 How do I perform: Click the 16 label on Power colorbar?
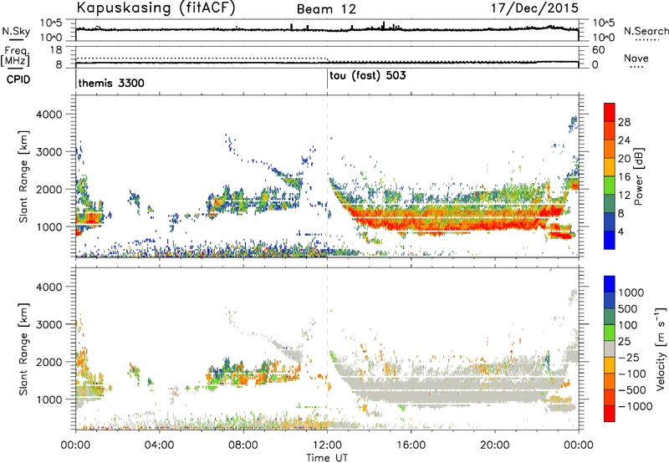(x=624, y=176)
